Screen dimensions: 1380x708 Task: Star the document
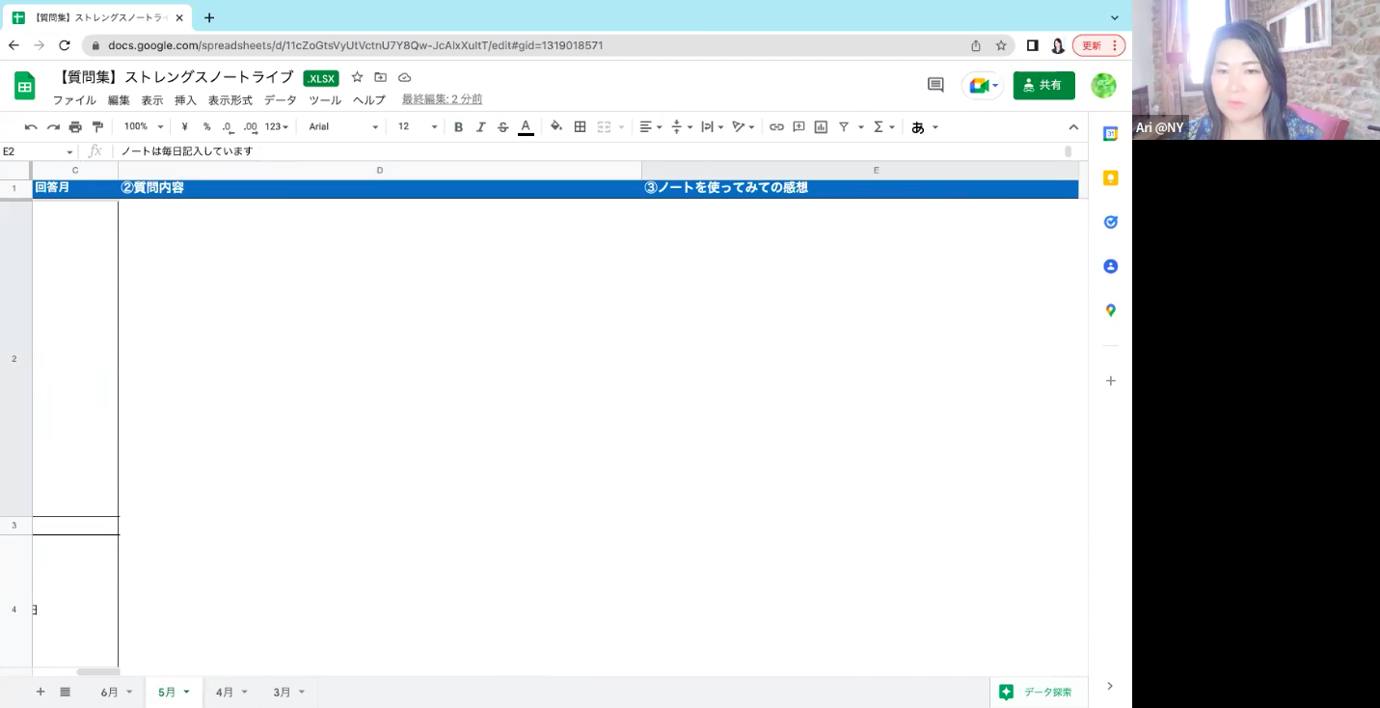(x=357, y=77)
